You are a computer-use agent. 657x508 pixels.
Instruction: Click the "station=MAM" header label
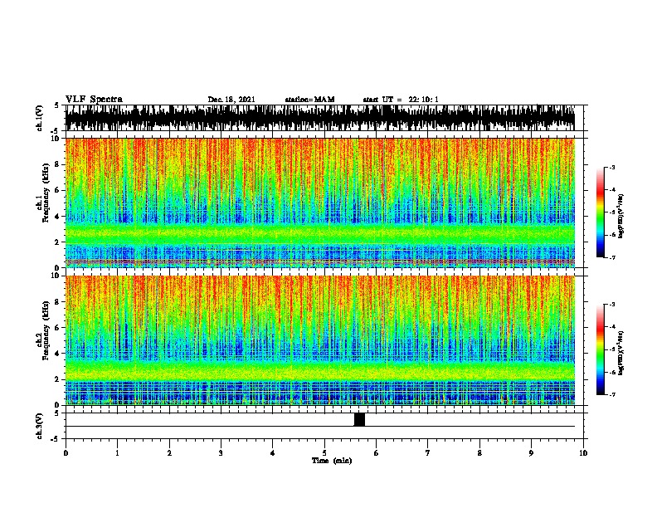pos(309,100)
